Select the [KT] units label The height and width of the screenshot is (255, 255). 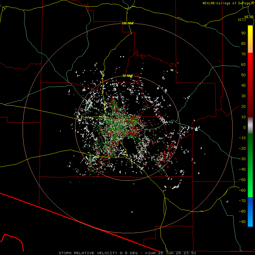(x=242, y=20)
